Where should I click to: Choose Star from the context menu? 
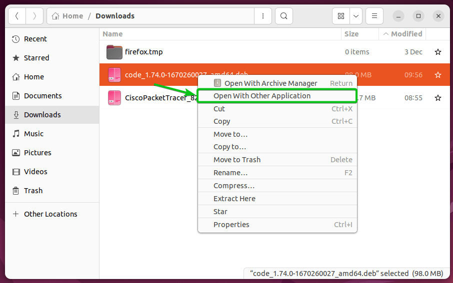tap(277, 212)
